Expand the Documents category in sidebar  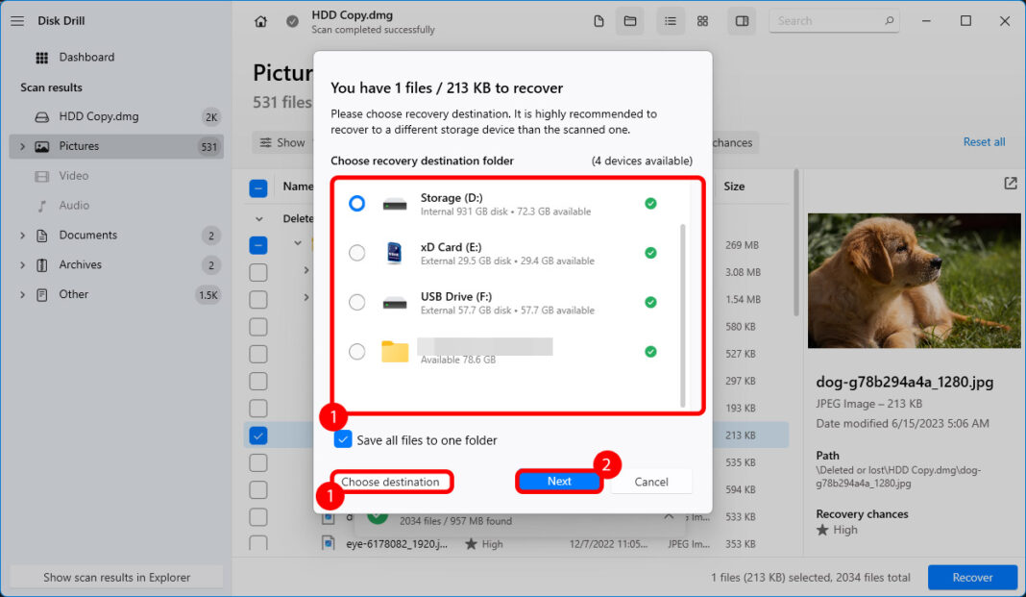[x=22, y=236]
